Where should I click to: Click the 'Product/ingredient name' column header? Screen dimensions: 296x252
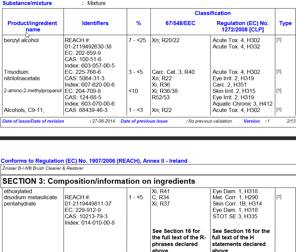click(x=32, y=26)
